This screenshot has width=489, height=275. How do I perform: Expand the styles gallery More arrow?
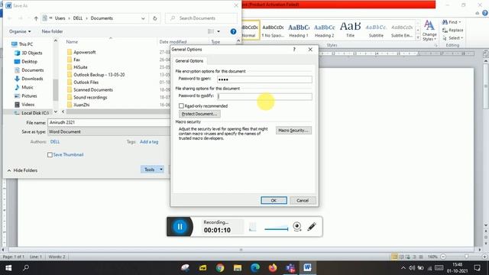click(418, 37)
